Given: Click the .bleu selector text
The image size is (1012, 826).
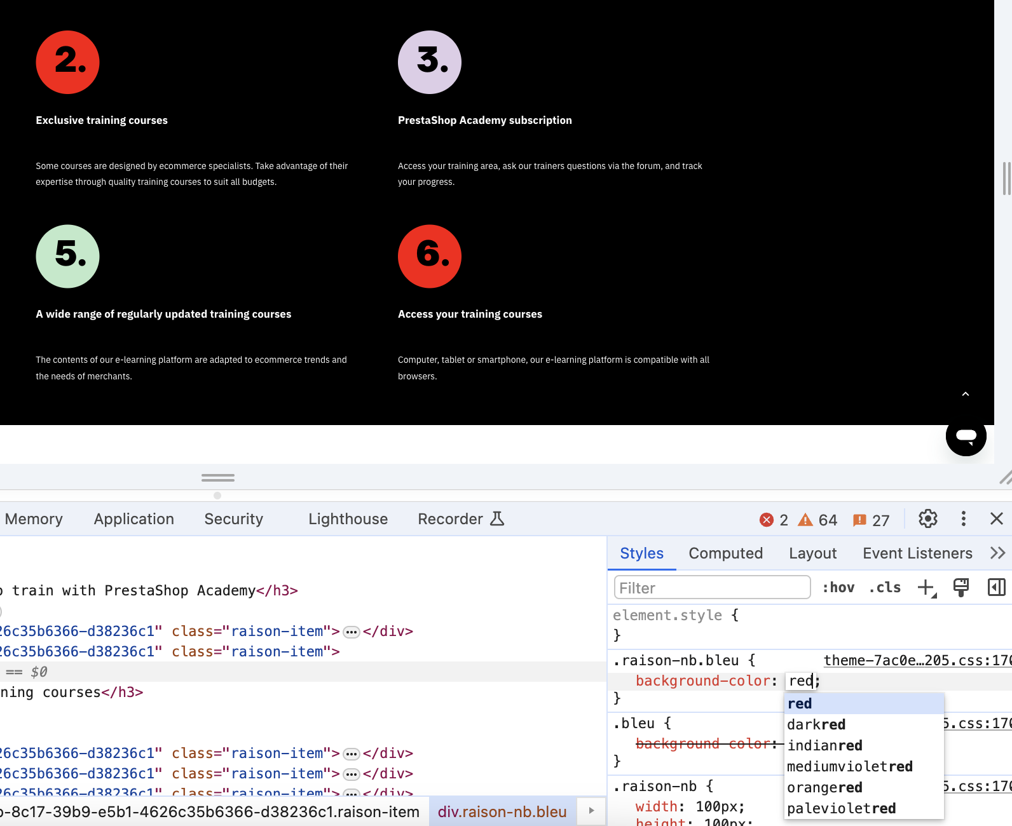Looking at the screenshot, I should (634, 723).
